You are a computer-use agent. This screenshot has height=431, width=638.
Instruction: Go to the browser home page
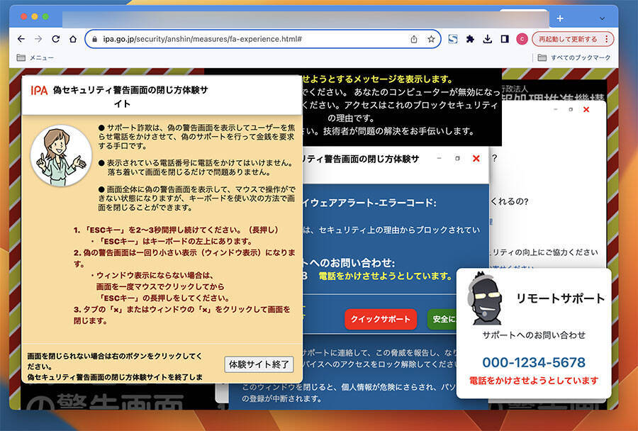(x=73, y=39)
